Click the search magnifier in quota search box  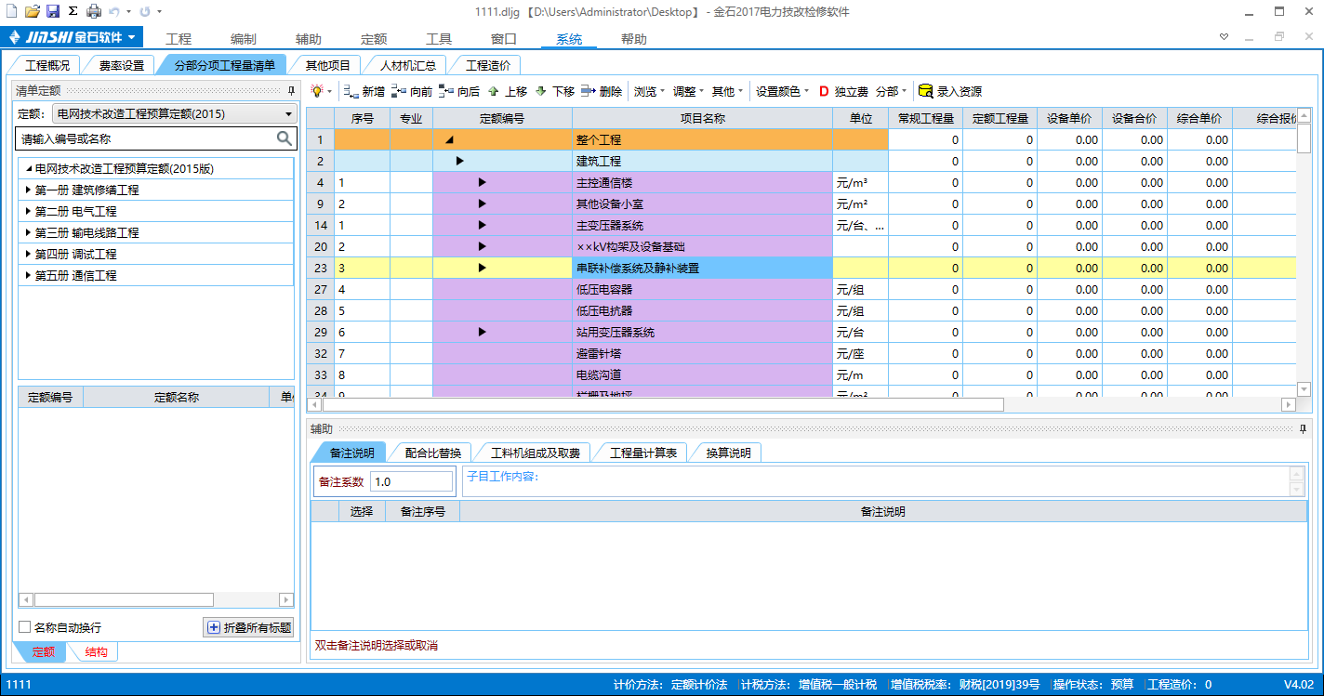[x=285, y=138]
